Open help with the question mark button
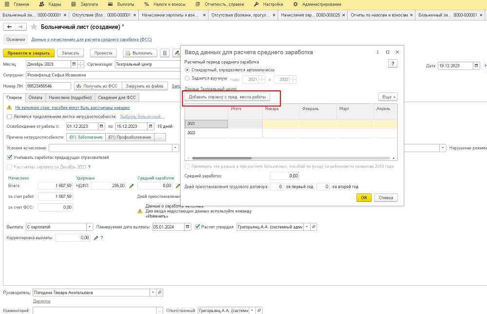Screen dimensions: 487x314 pos(393,64)
